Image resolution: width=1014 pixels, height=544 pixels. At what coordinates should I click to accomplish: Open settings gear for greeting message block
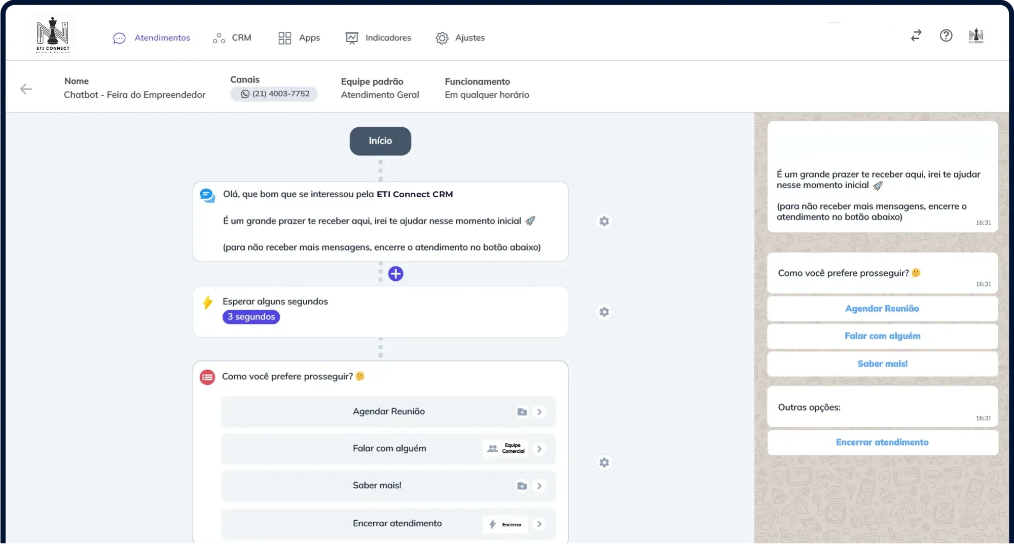click(604, 222)
